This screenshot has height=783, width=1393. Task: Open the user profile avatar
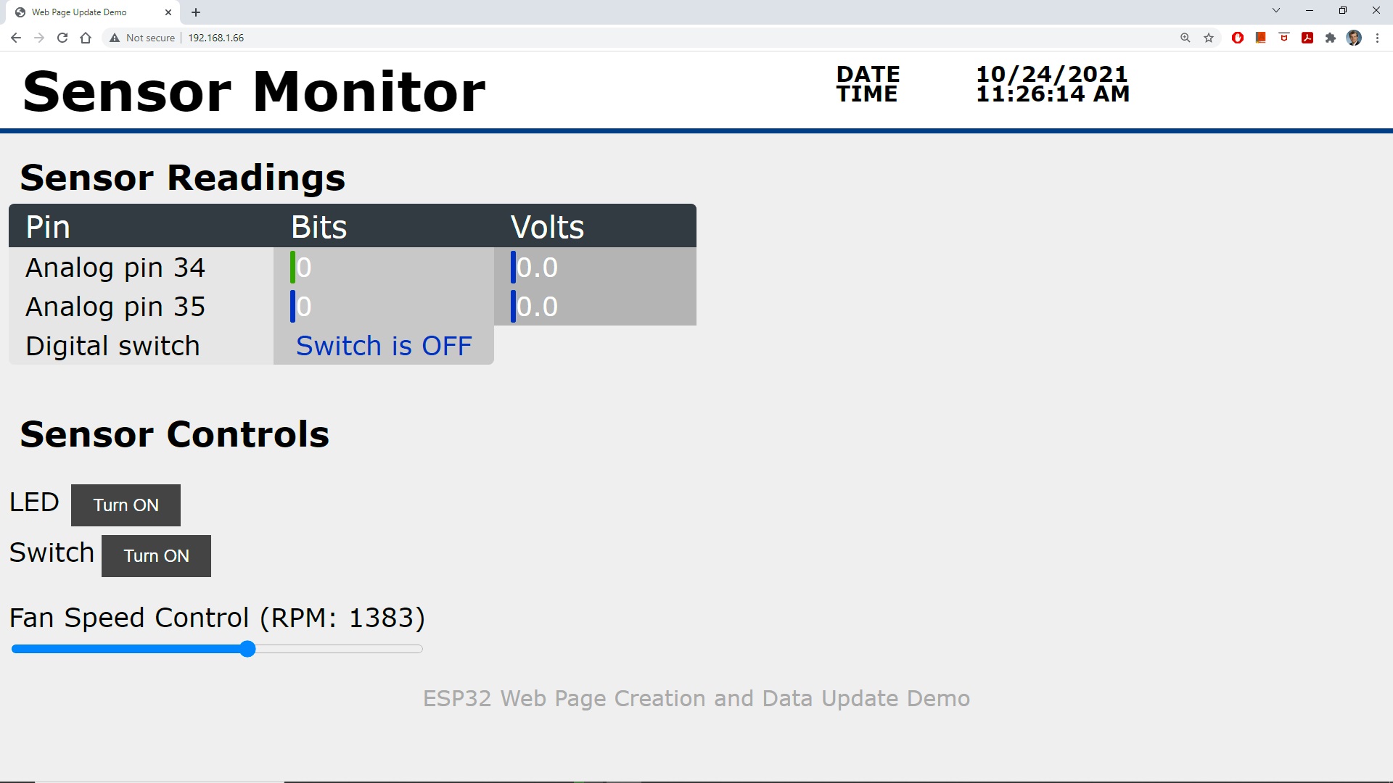(1354, 38)
